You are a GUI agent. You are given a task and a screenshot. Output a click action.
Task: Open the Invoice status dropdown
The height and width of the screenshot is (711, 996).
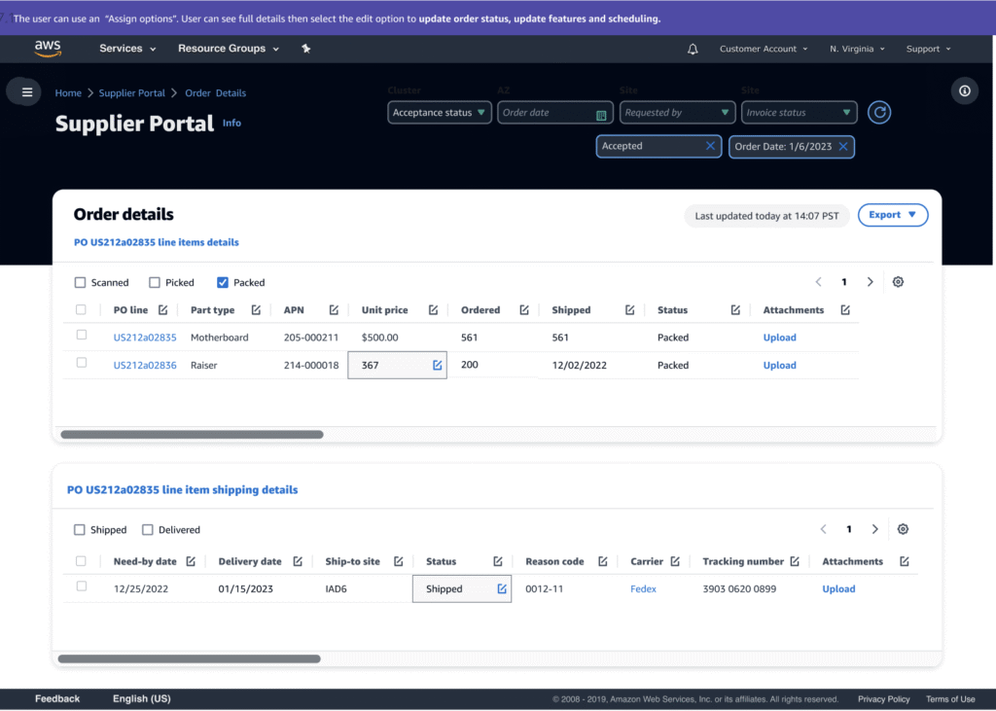pyautogui.click(x=799, y=113)
